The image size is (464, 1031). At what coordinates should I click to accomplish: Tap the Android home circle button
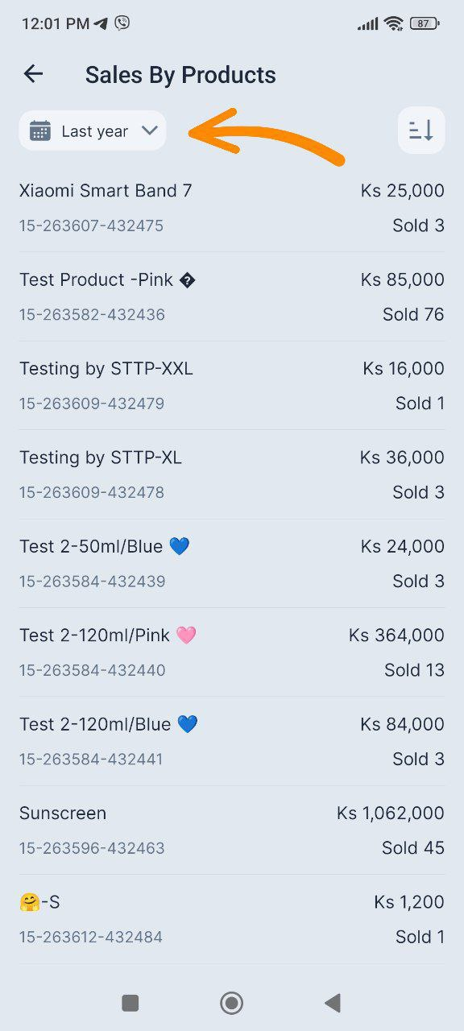[x=232, y=1002]
